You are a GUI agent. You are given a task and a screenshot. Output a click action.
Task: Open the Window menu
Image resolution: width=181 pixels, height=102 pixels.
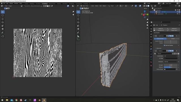click(x=16, y=3)
